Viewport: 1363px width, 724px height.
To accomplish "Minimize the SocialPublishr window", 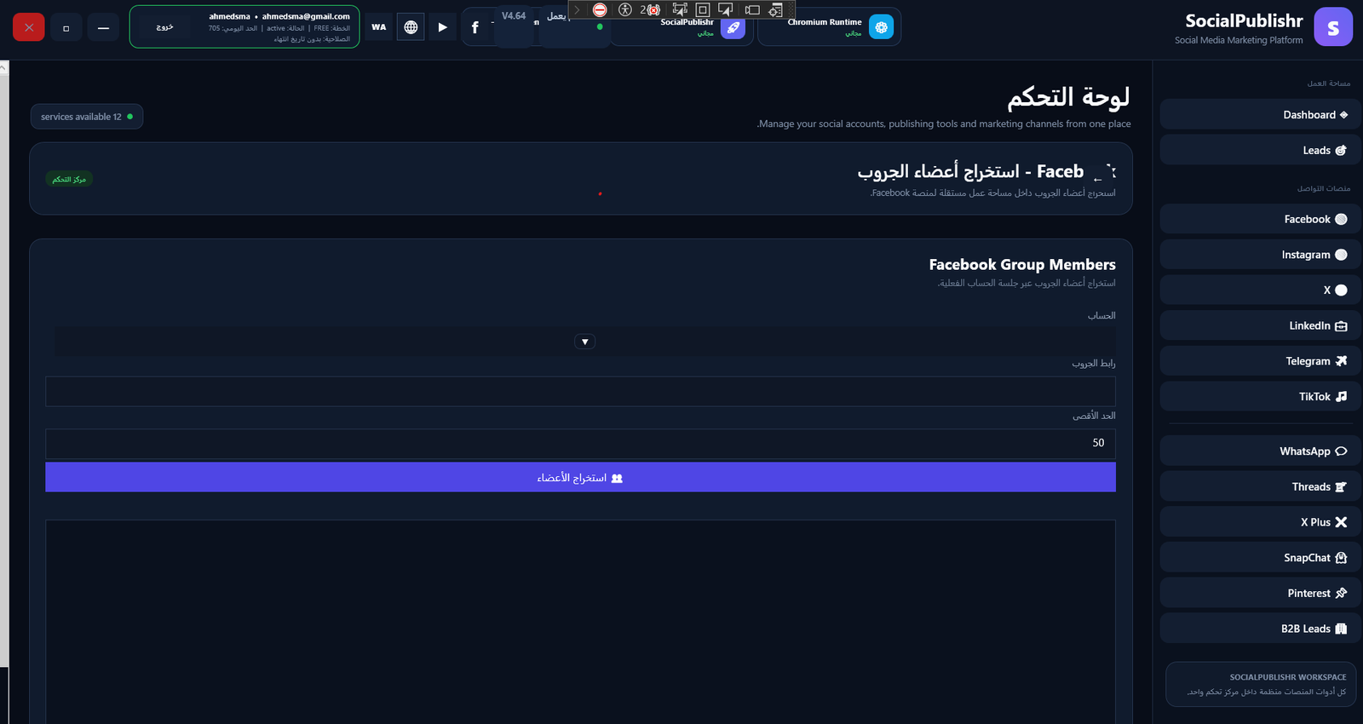I will coord(103,27).
